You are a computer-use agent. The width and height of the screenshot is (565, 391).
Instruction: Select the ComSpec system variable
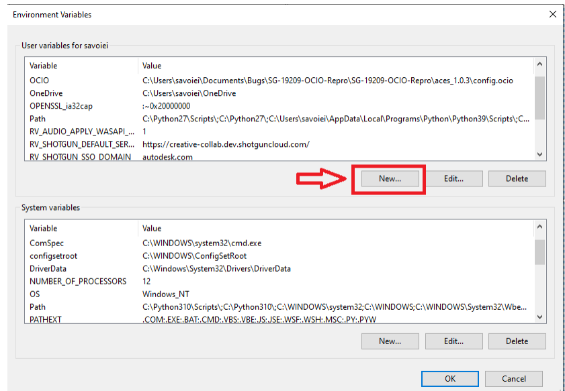pyautogui.click(x=81, y=243)
